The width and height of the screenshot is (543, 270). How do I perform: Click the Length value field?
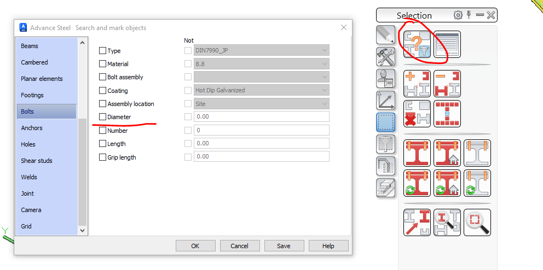[x=262, y=143]
